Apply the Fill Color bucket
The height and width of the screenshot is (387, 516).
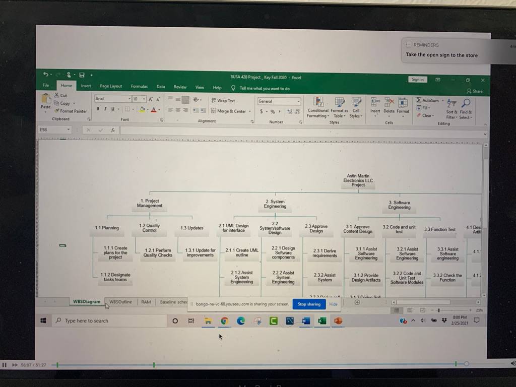(142, 109)
